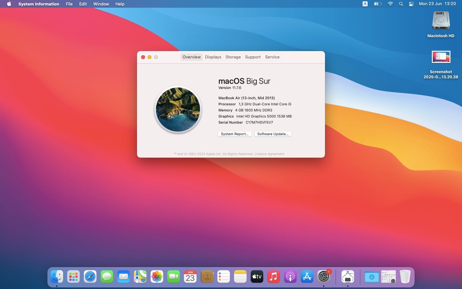
Task: Start FaceTime from the Dock
Action: (174, 276)
